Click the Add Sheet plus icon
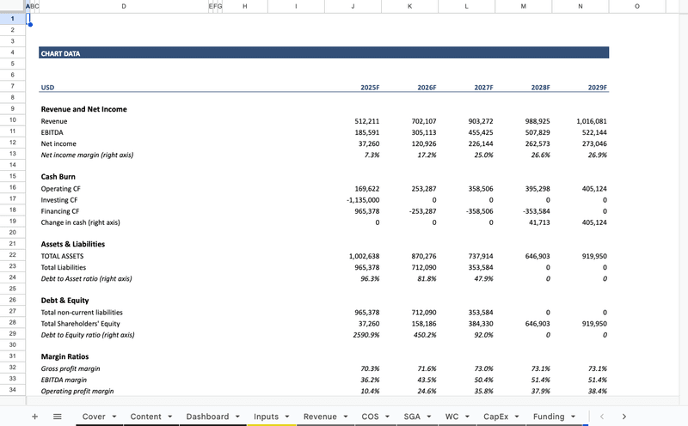This screenshot has height=426, width=688. pyautogui.click(x=34, y=417)
